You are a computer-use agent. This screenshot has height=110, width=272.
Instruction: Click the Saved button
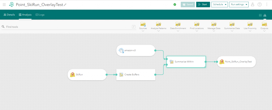click(x=188, y=4)
